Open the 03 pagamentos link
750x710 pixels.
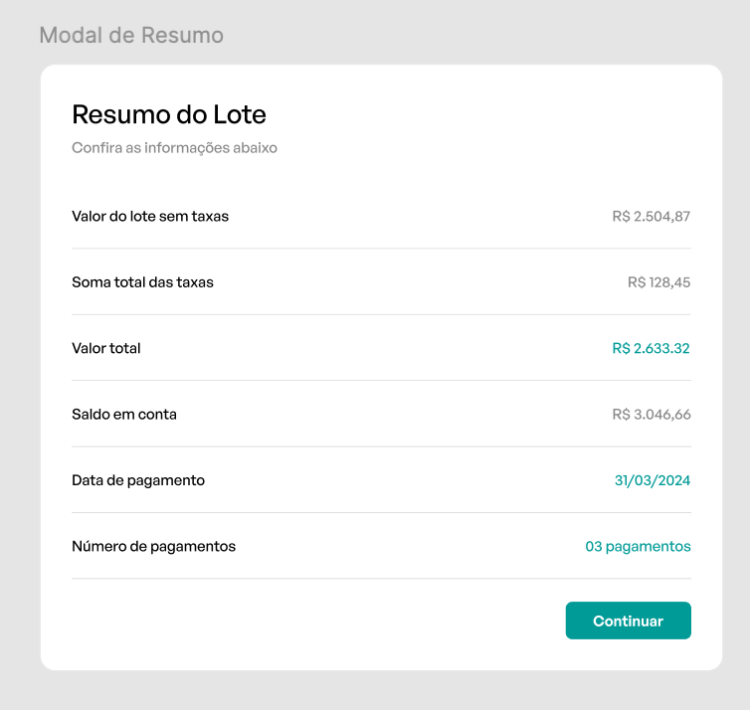(638, 546)
